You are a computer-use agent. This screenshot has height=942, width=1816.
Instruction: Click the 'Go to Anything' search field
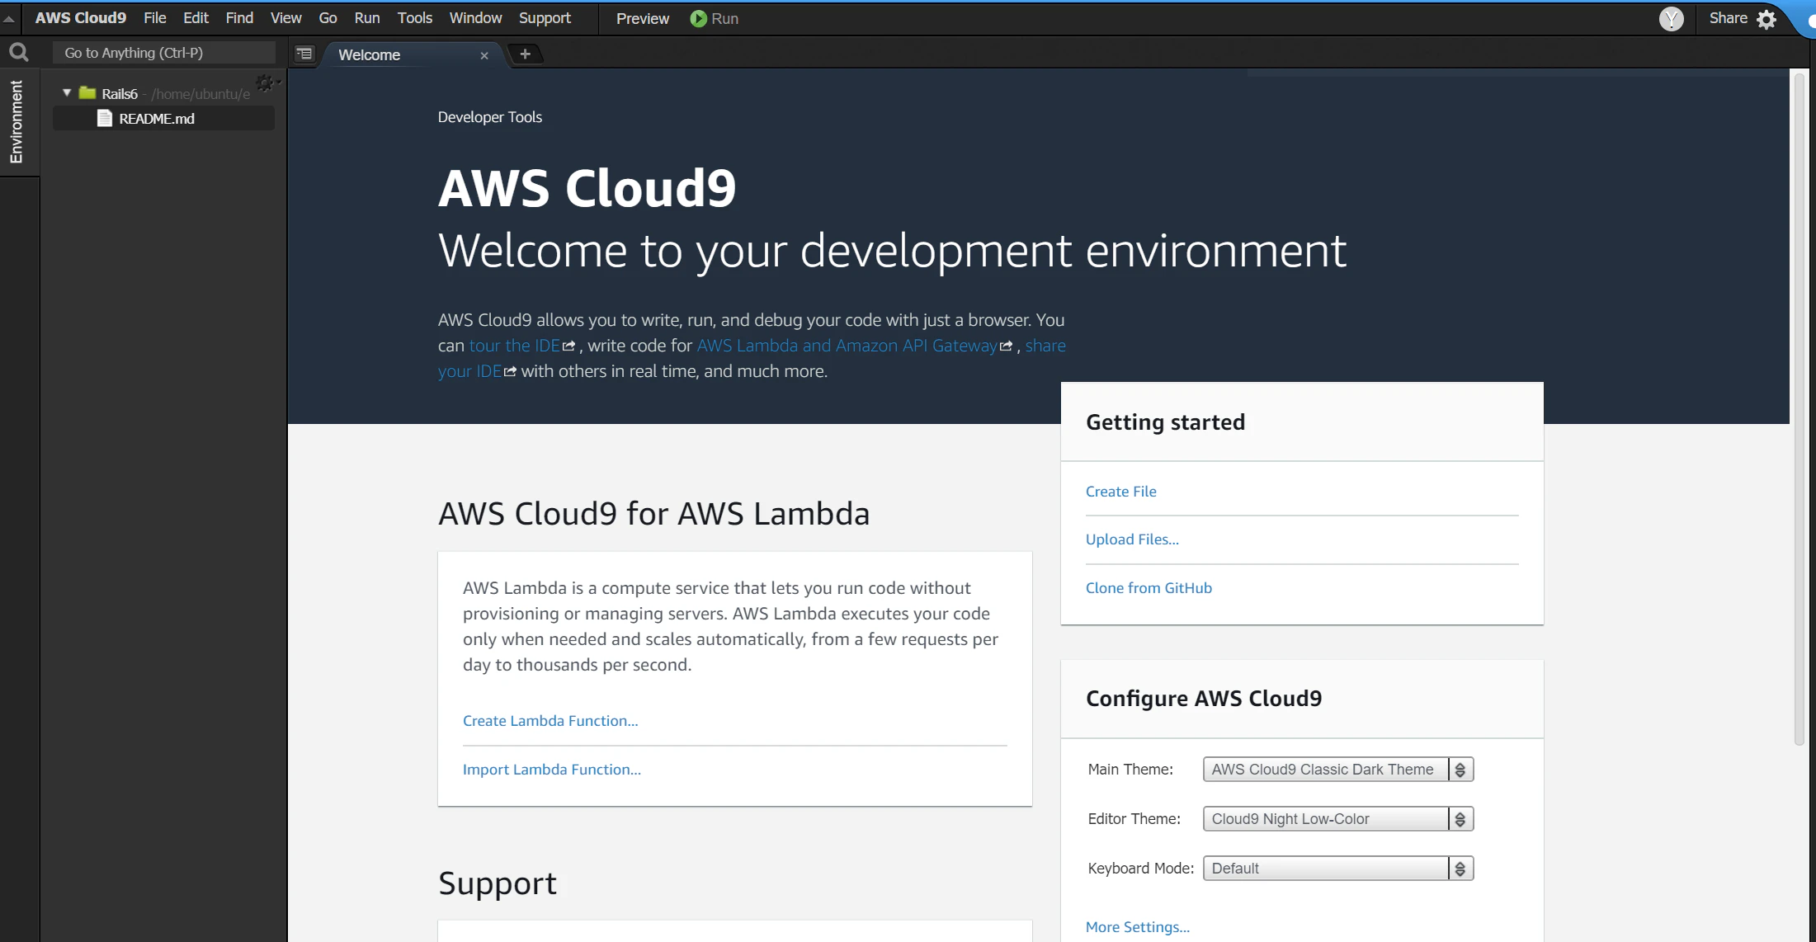pos(164,53)
